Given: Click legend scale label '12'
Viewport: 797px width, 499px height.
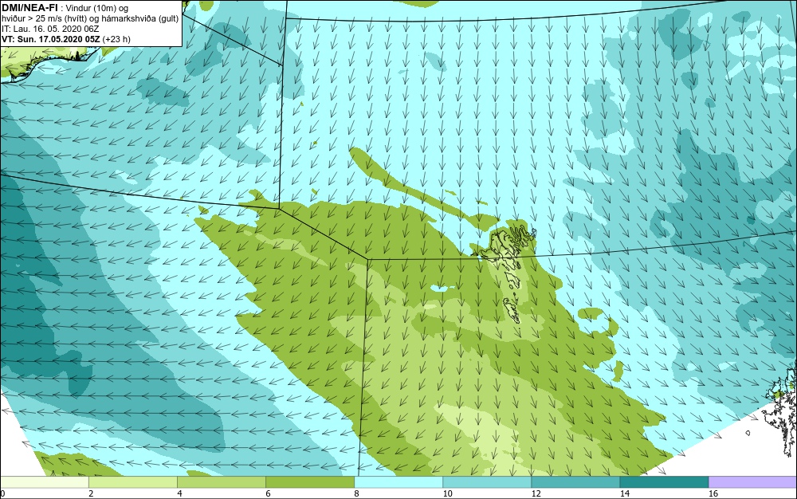Looking at the screenshot, I should [x=536, y=493].
